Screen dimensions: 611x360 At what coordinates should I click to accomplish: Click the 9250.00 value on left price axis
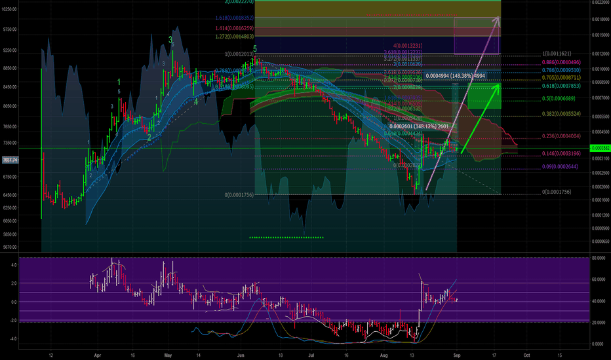pyautogui.click(x=10, y=50)
